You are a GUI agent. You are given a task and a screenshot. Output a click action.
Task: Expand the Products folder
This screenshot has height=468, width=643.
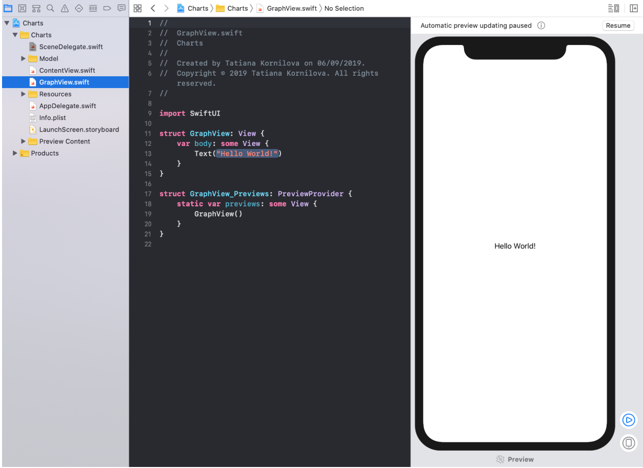click(15, 153)
